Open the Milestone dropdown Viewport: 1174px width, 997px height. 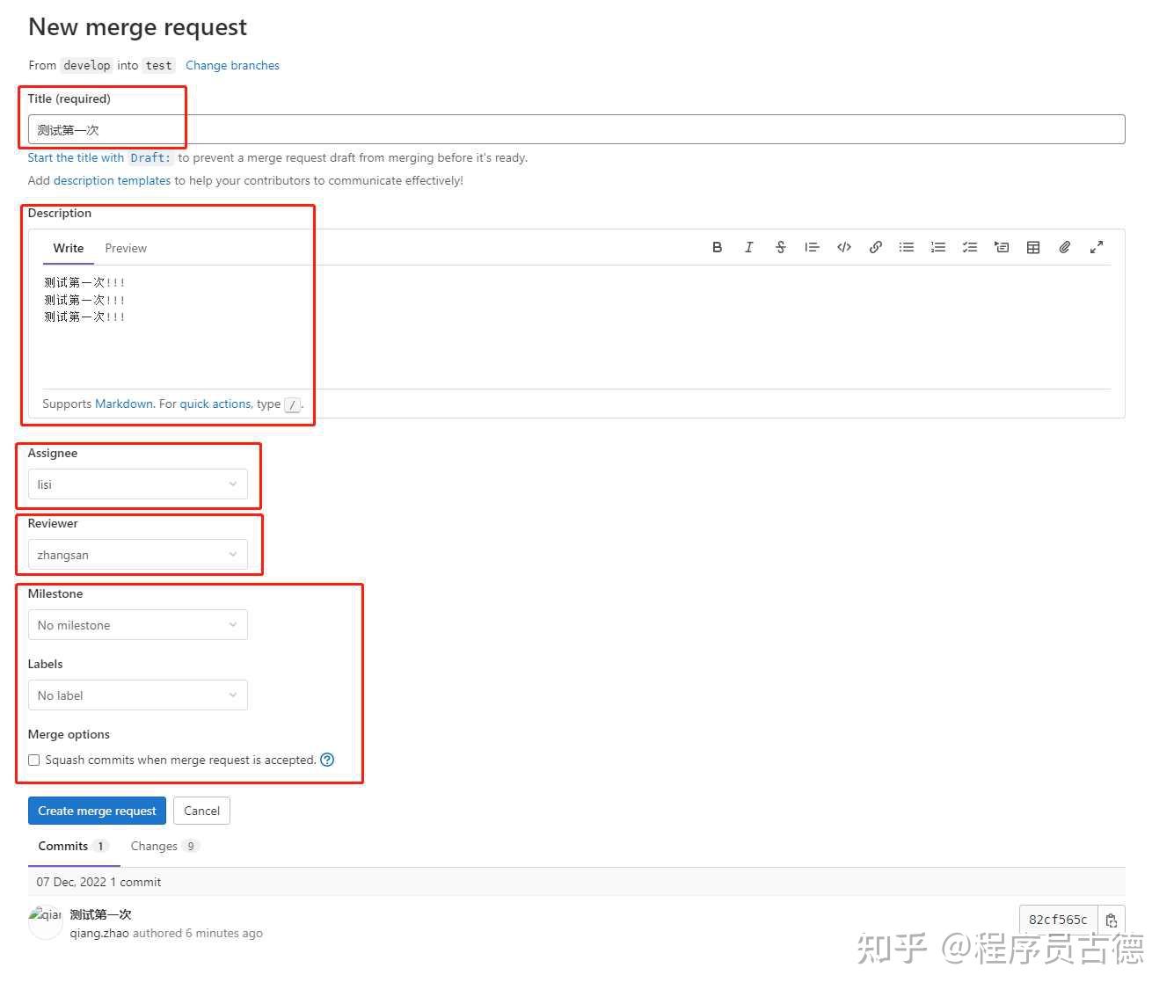[137, 624]
